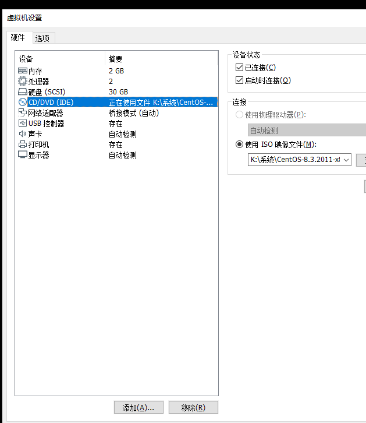Click the 正在使用文件 K:\系统\CentOS summary
This screenshot has width=366, height=423.
[161, 103]
